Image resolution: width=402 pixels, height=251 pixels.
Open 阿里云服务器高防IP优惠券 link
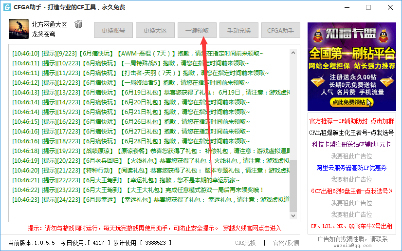351,168
